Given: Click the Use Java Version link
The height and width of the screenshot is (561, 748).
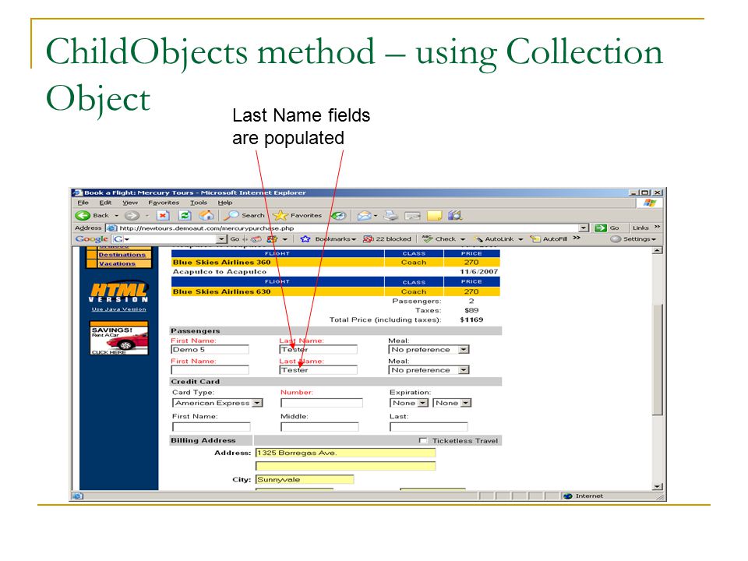Looking at the screenshot, I should point(118,309).
